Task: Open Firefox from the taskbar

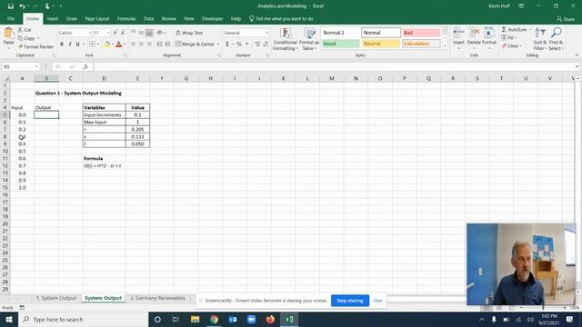Action: tap(270, 319)
